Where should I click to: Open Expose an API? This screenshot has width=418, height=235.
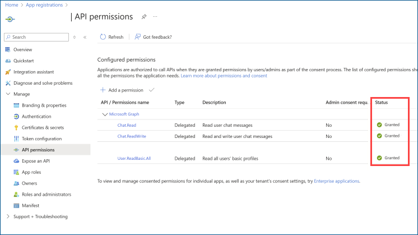pos(36,161)
